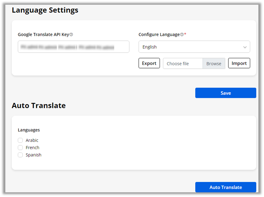The width and height of the screenshot is (264, 197).
Task: Click the French label text
Action: coord(32,148)
